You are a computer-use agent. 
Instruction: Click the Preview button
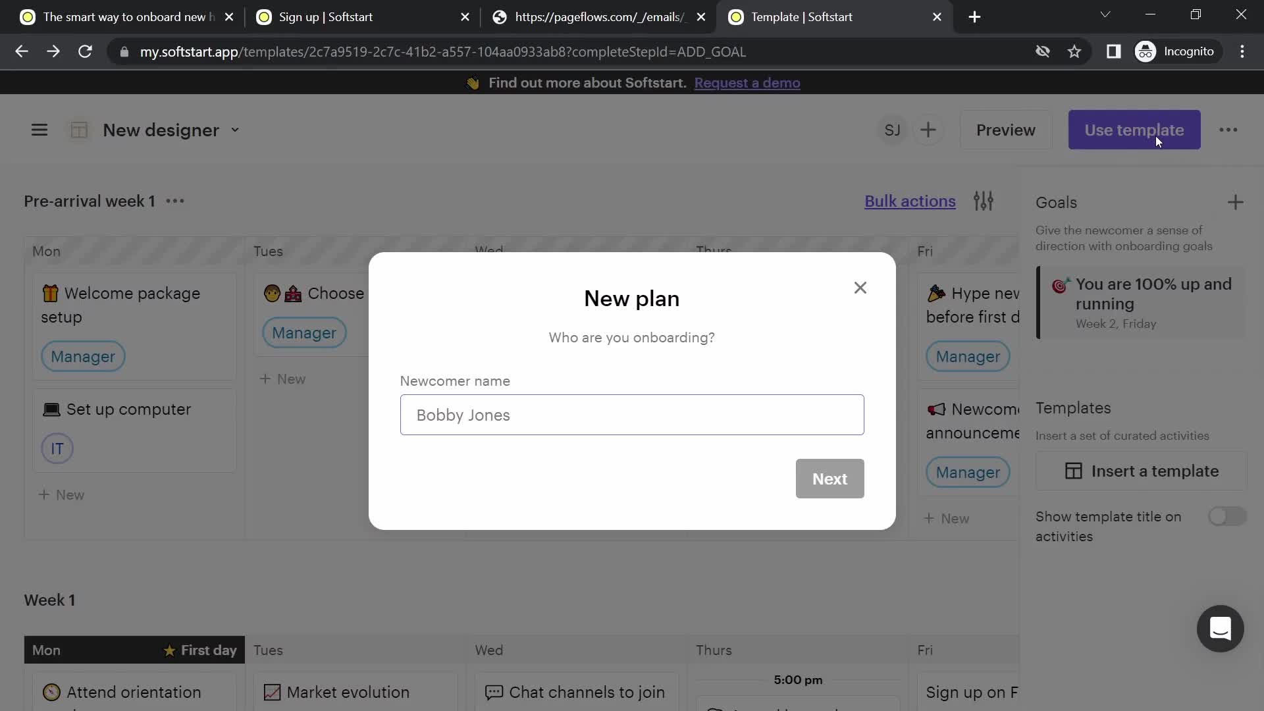pyautogui.click(x=1005, y=130)
